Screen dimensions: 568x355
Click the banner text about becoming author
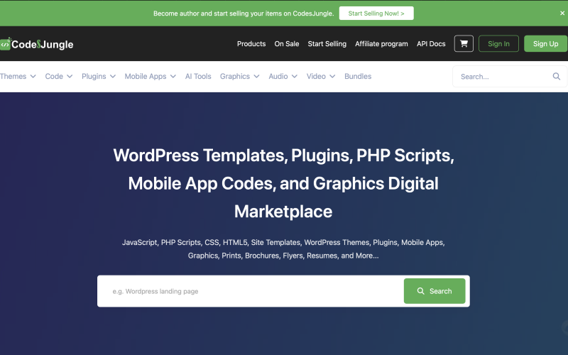click(x=244, y=13)
